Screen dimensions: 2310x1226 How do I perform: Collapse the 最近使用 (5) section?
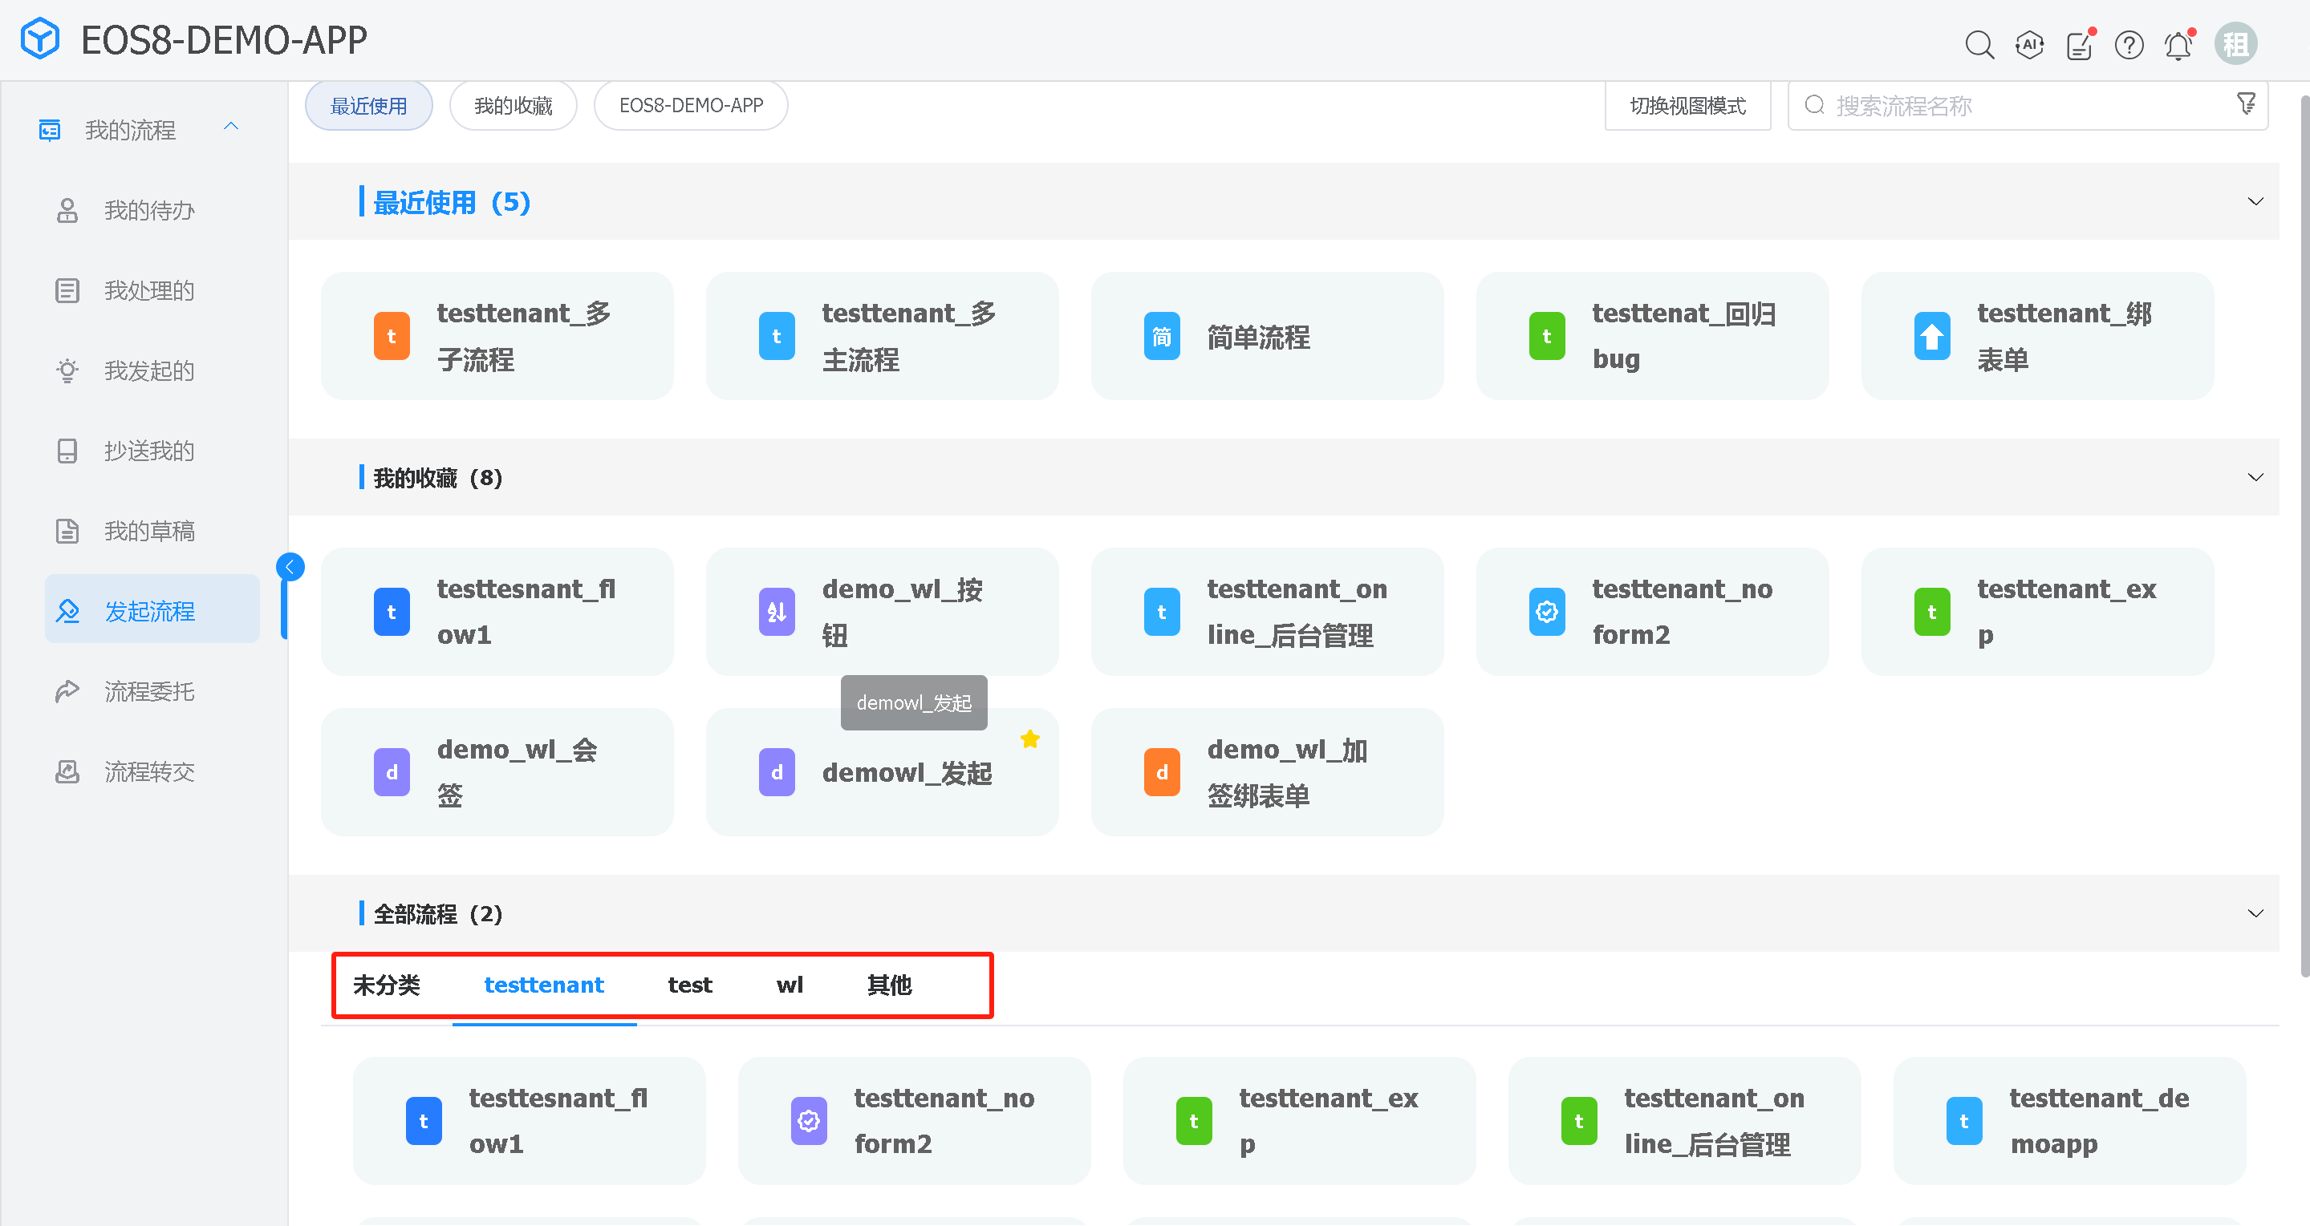pyautogui.click(x=2255, y=201)
